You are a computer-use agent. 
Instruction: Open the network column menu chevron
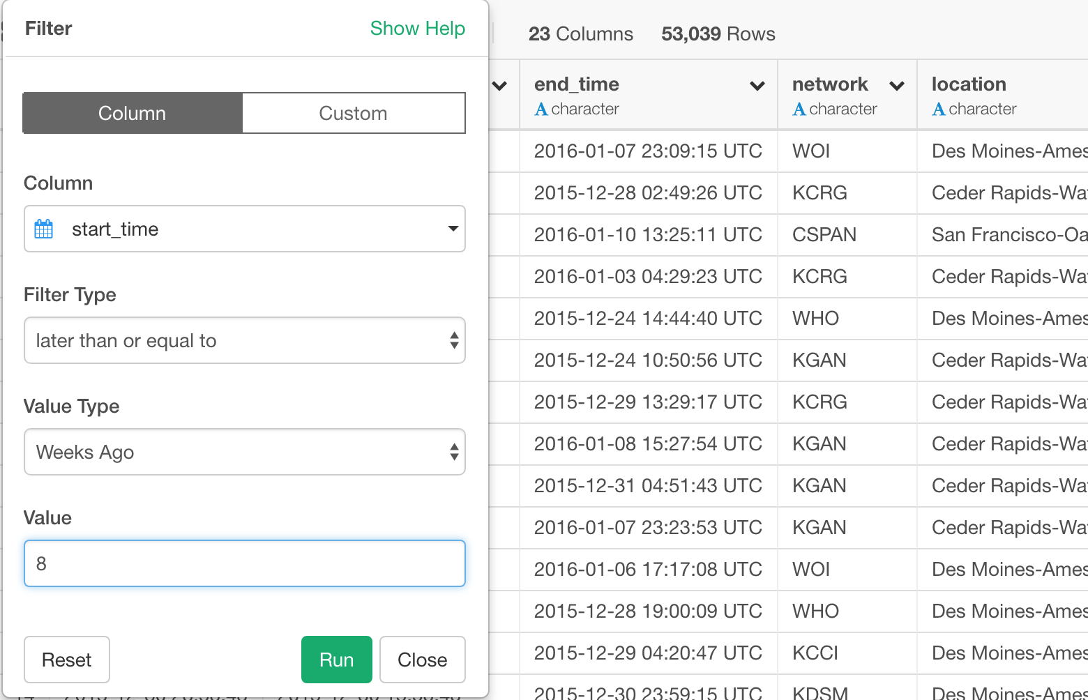pos(897,86)
